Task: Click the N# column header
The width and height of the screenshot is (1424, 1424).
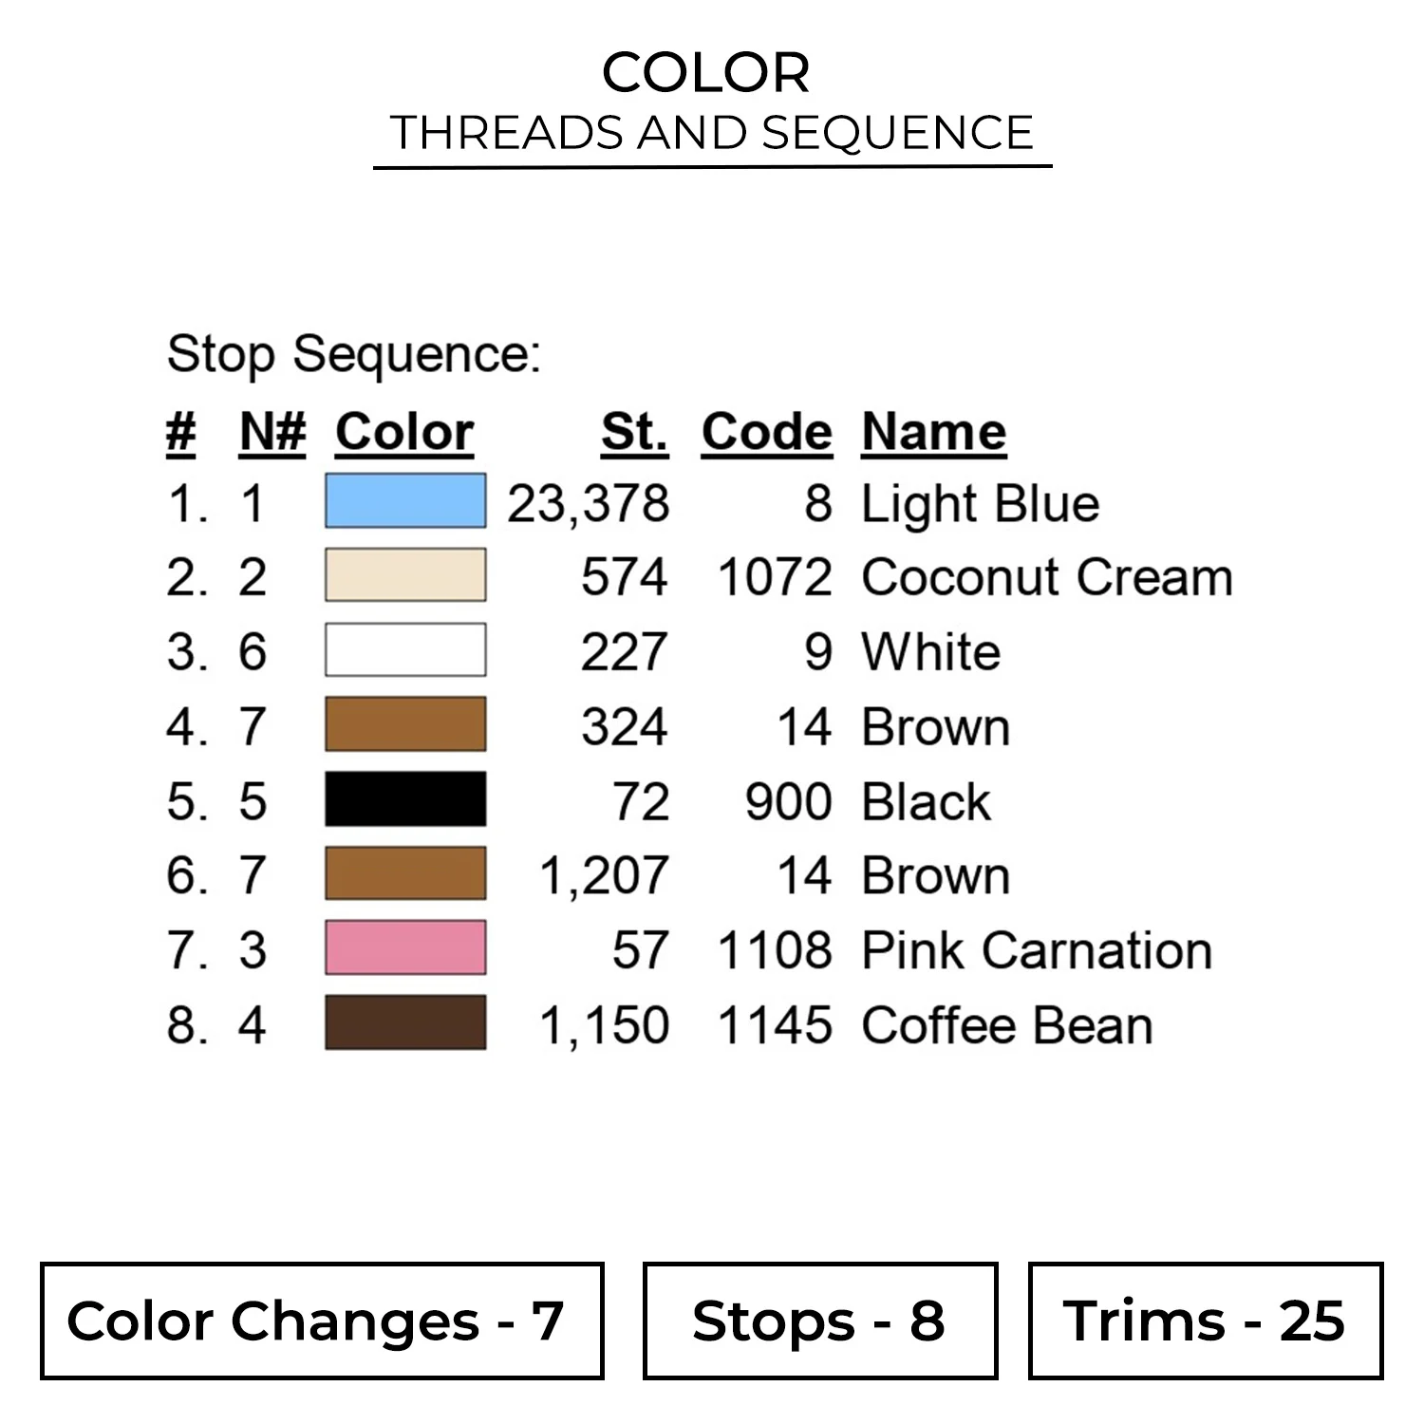Action: [272, 432]
